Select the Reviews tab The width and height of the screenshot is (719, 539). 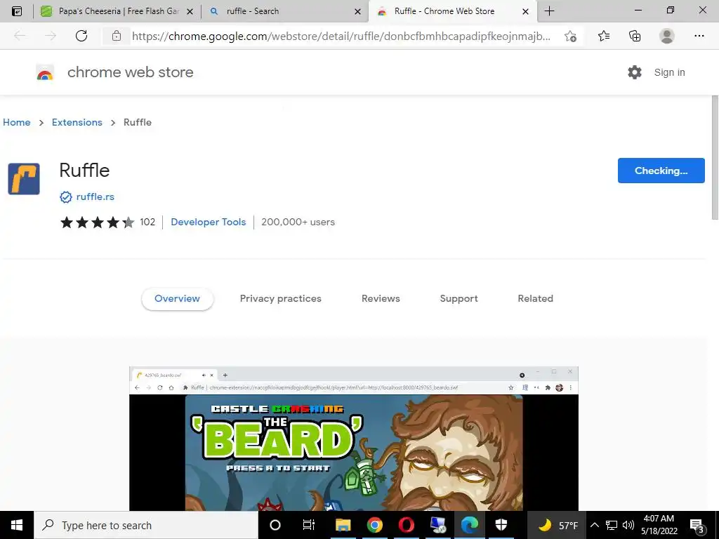381,298
